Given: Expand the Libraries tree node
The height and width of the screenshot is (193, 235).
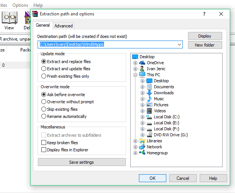Looking at the screenshot, I should point(136,141).
